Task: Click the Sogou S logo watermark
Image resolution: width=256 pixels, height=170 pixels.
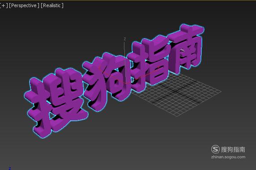Action: tap(215, 149)
